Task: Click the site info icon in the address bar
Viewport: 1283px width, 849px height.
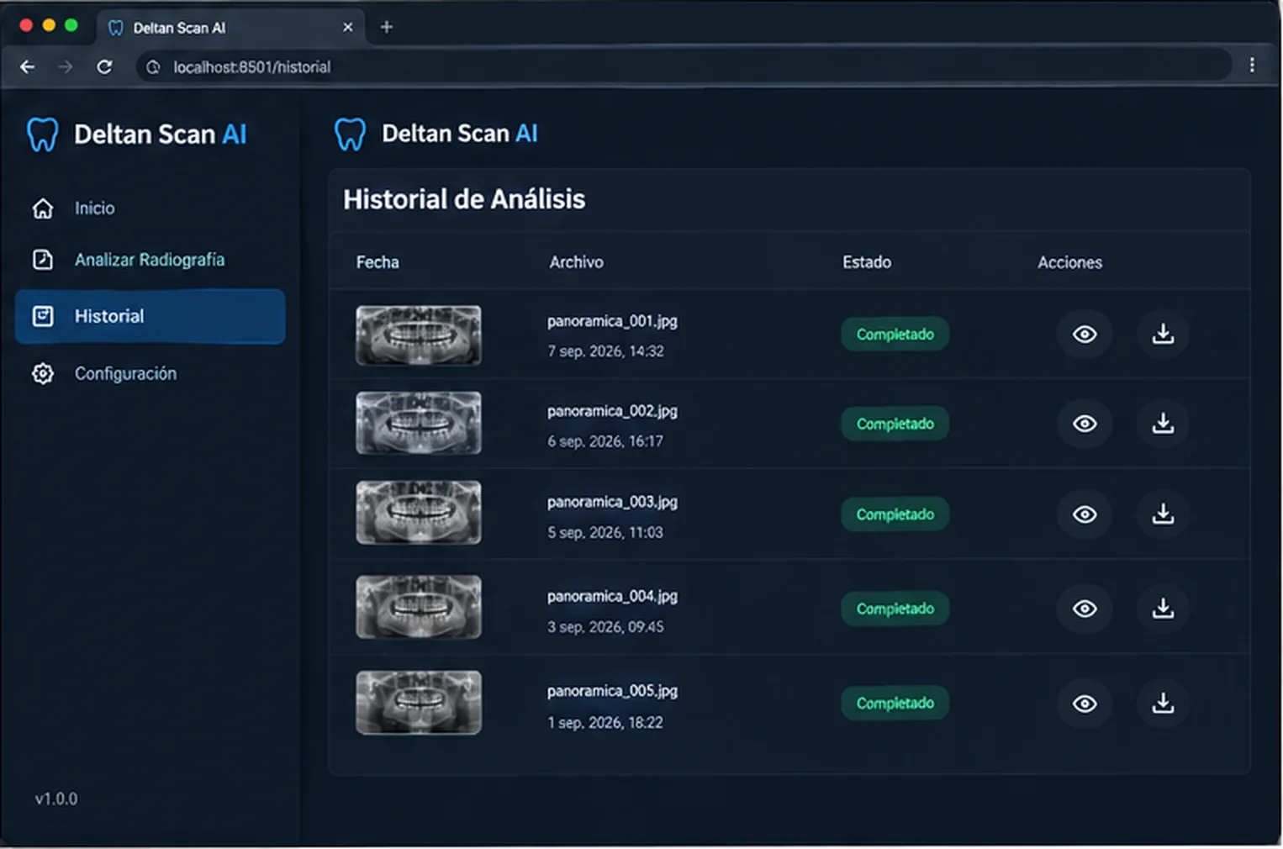Action: click(x=153, y=67)
